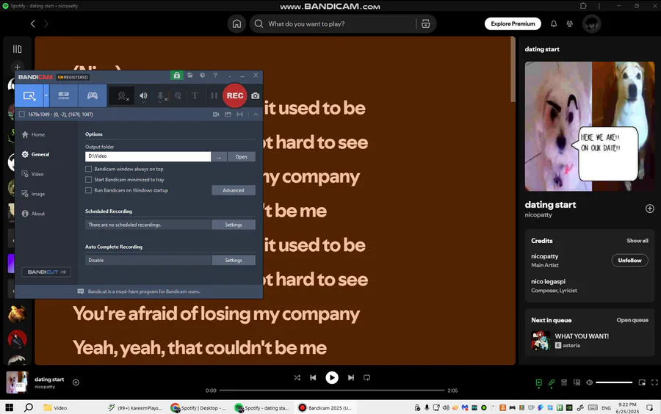Click the Open output folder button
The width and height of the screenshot is (661, 414).
tap(241, 156)
